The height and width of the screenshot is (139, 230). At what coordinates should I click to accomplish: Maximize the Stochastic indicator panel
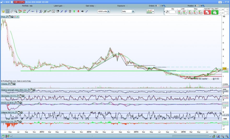20,96
